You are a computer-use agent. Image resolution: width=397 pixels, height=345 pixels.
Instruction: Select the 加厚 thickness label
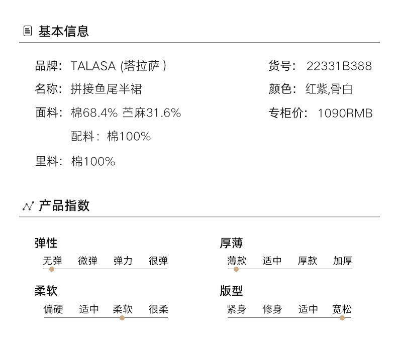[342, 261]
